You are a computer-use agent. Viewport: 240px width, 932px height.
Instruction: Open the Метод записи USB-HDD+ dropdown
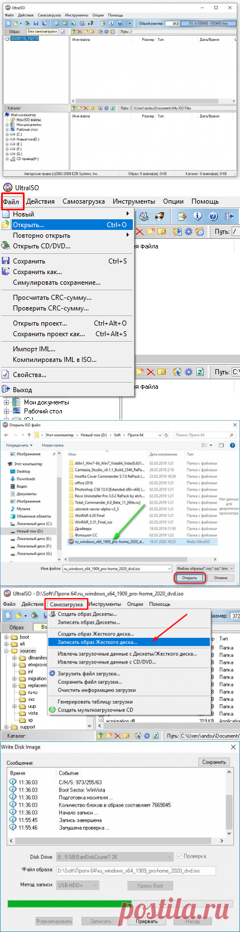click(78, 885)
